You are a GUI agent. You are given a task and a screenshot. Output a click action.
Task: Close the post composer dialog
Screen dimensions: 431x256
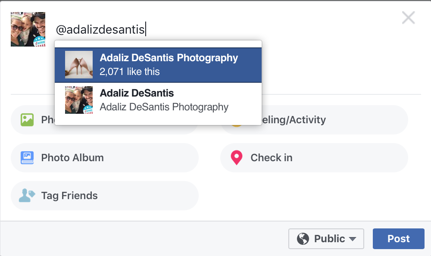(408, 18)
